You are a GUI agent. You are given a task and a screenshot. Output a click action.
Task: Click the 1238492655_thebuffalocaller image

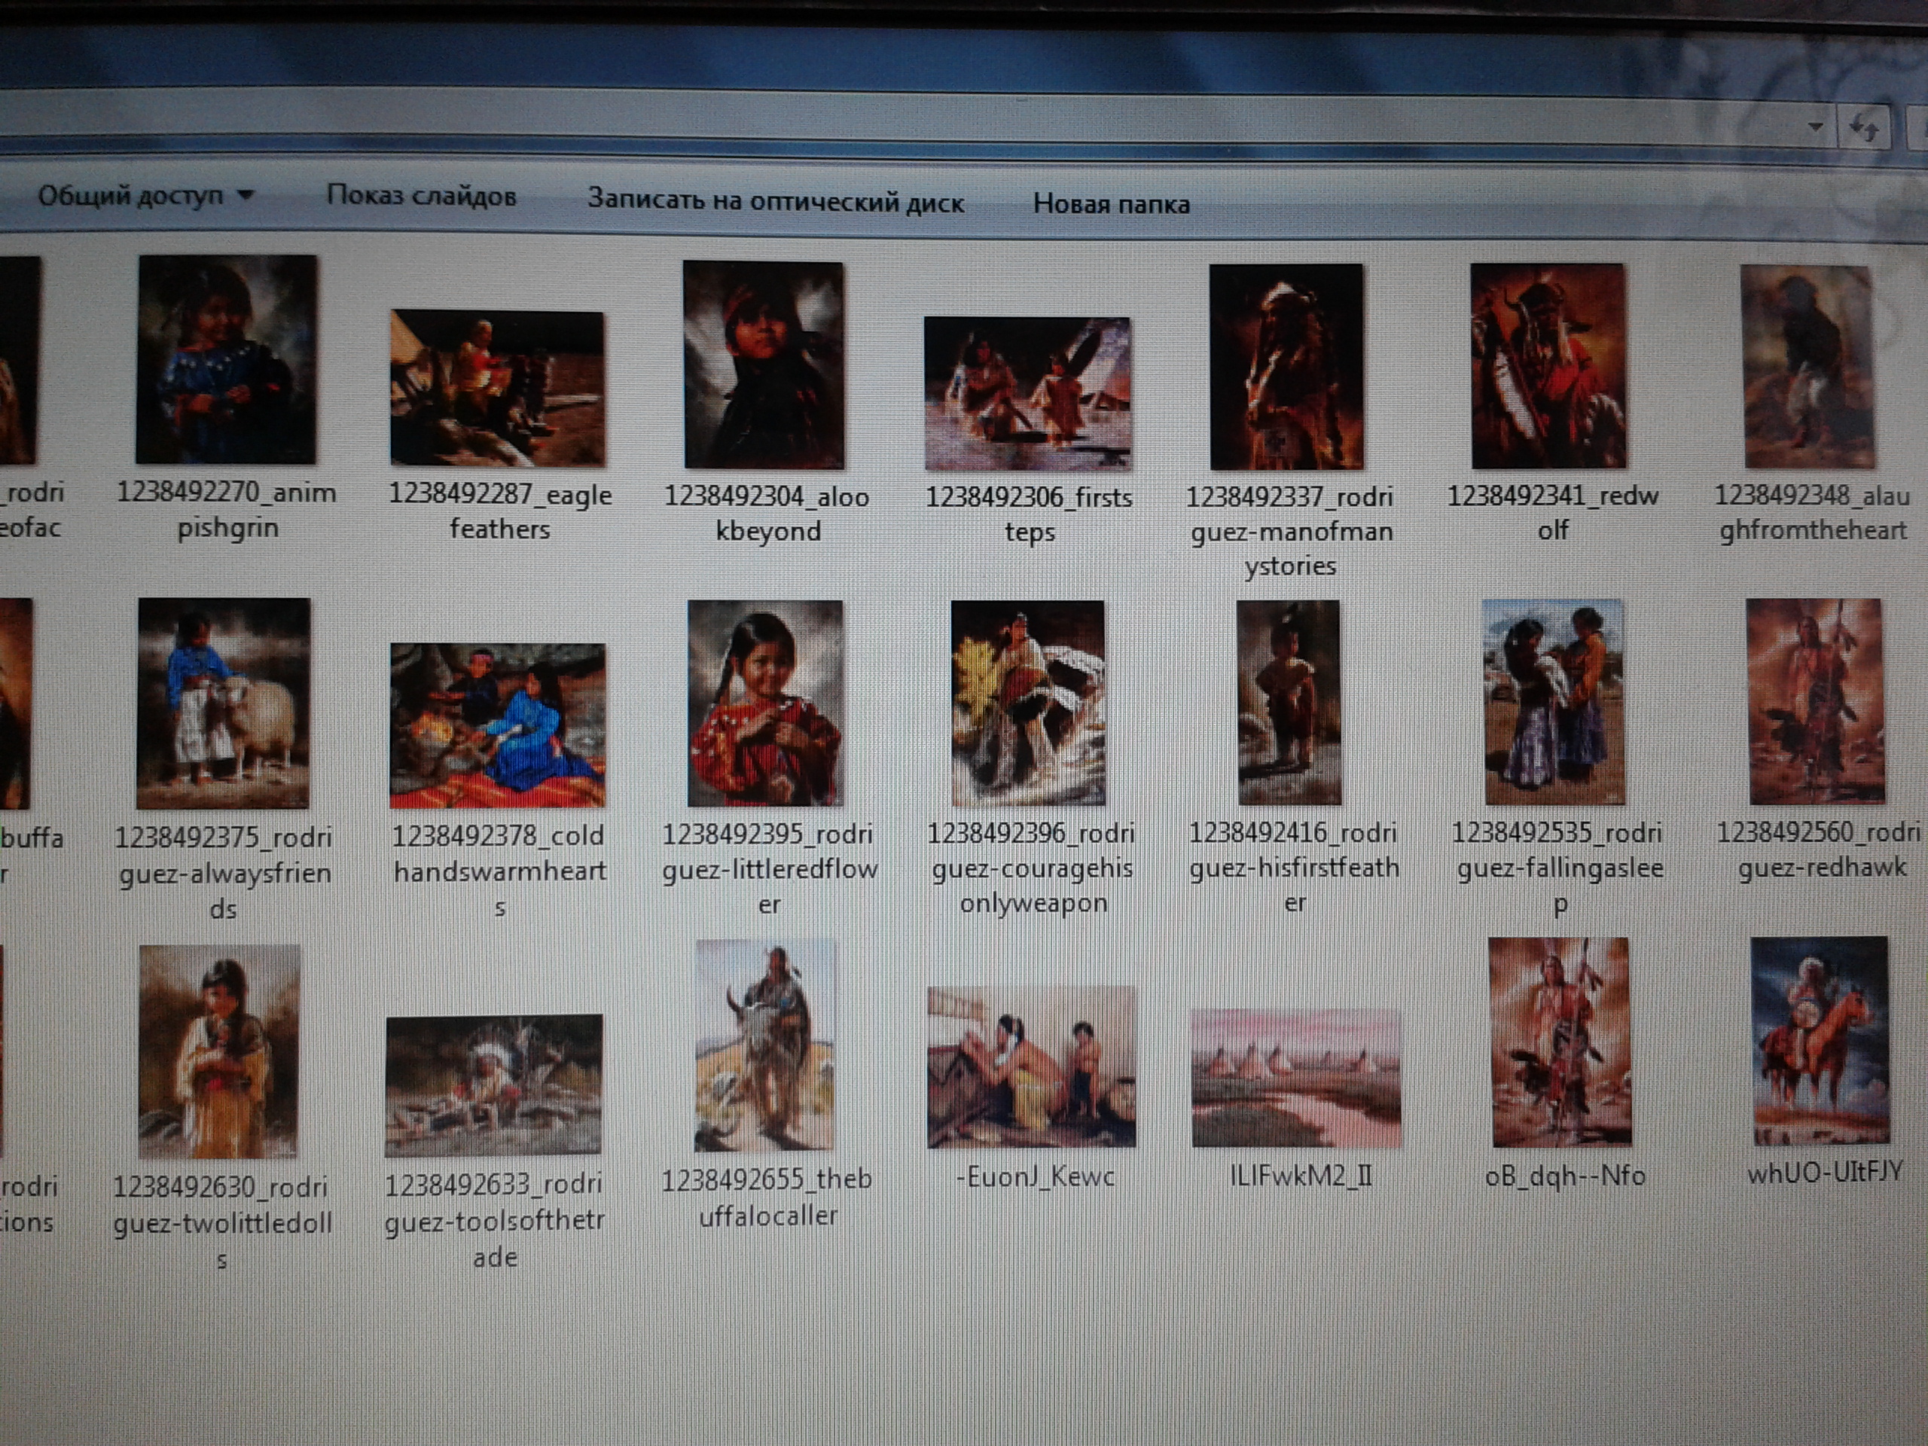(764, 1045)
